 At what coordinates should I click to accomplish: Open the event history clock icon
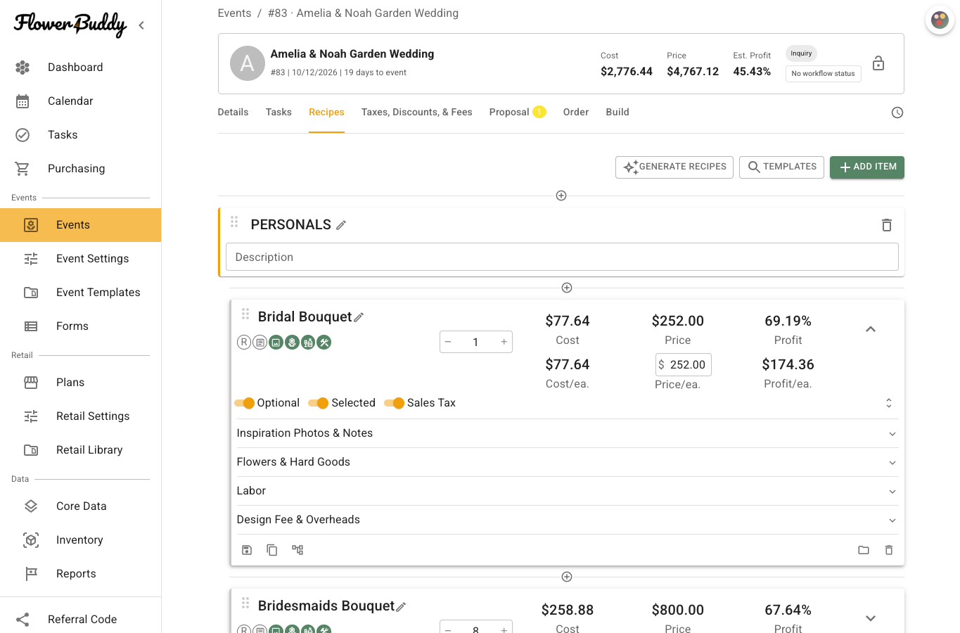pyautogui.click(x=897, y=113)
